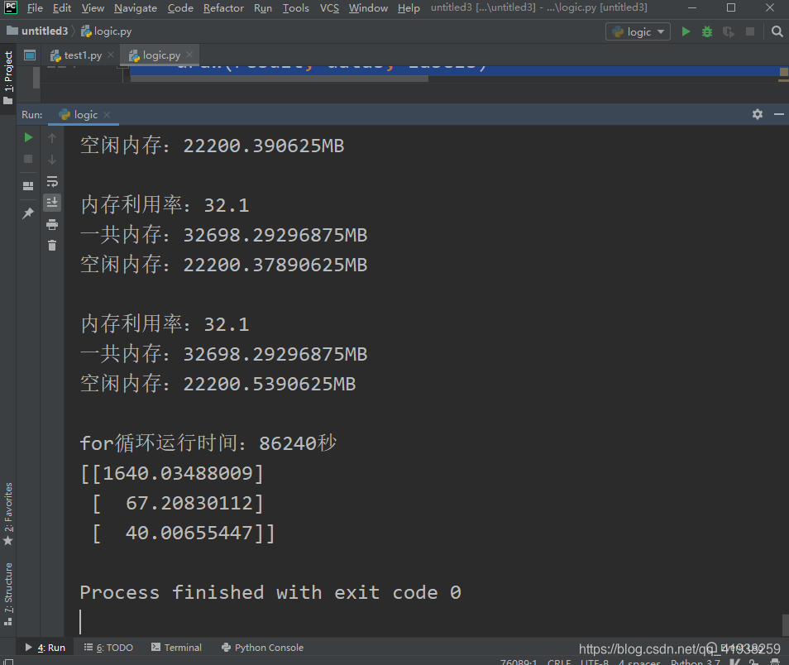The image size is (789, 665).
Task: Click the PyCharm app icon in title bar
Action: tap(11, 7)
